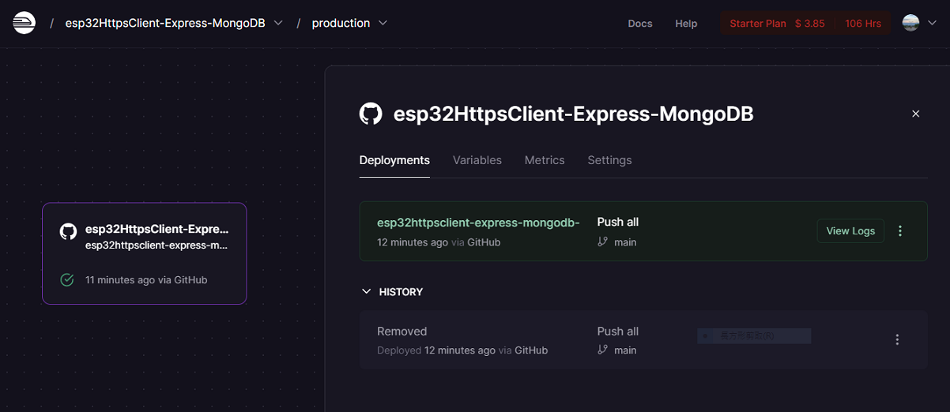Click View Logs button
The image size is (950, 412).
[850, 231]
